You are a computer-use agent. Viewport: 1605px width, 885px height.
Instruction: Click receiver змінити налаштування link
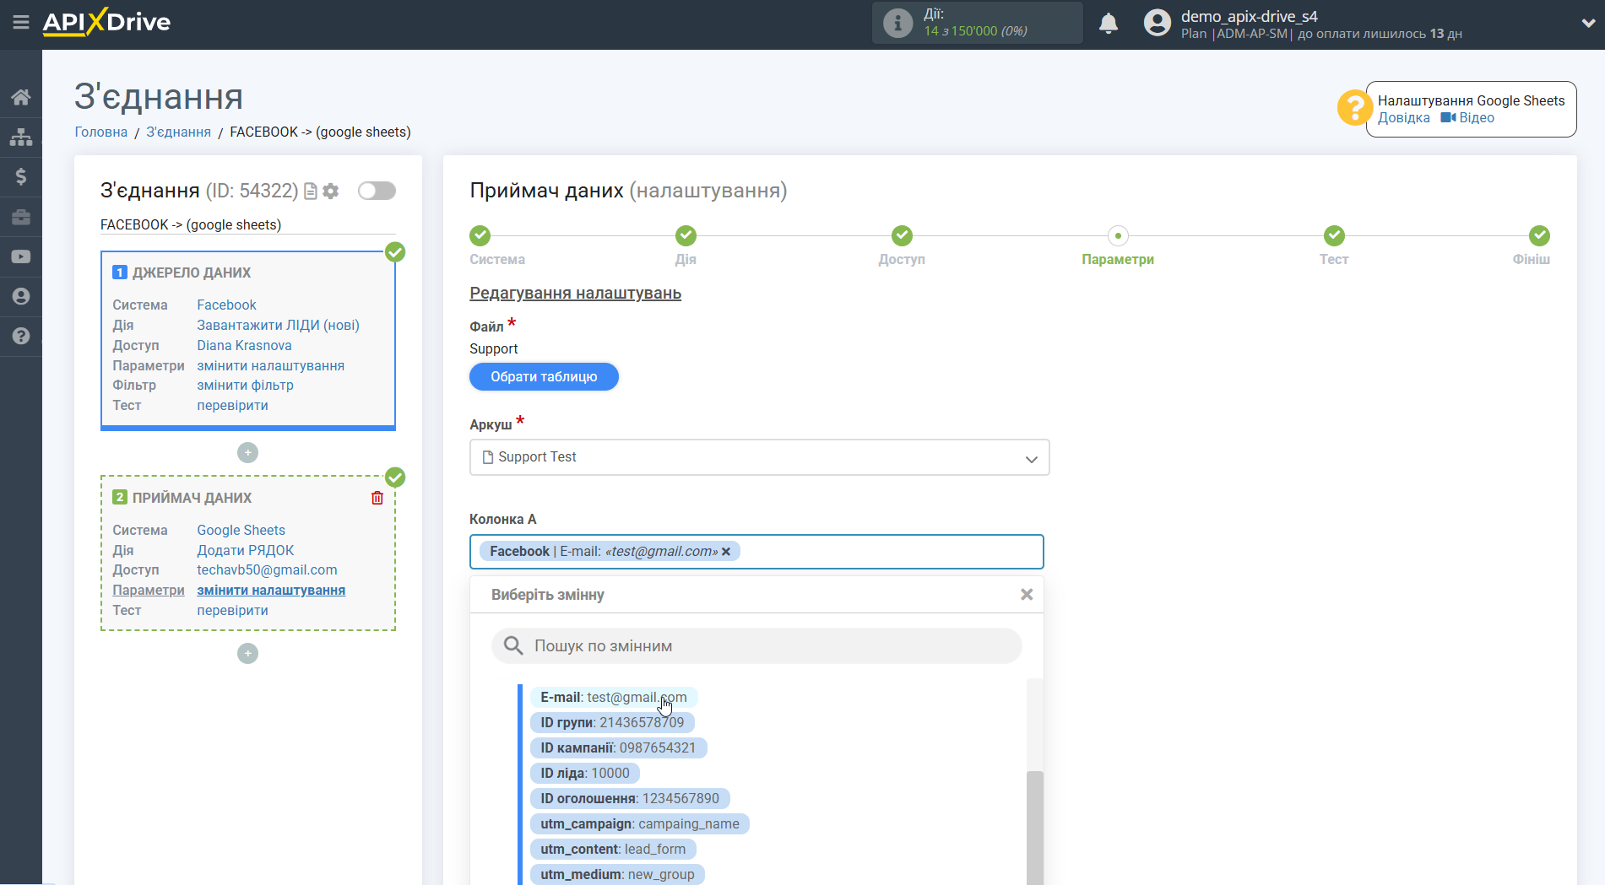pyautogui.click(x=270, y=591)
